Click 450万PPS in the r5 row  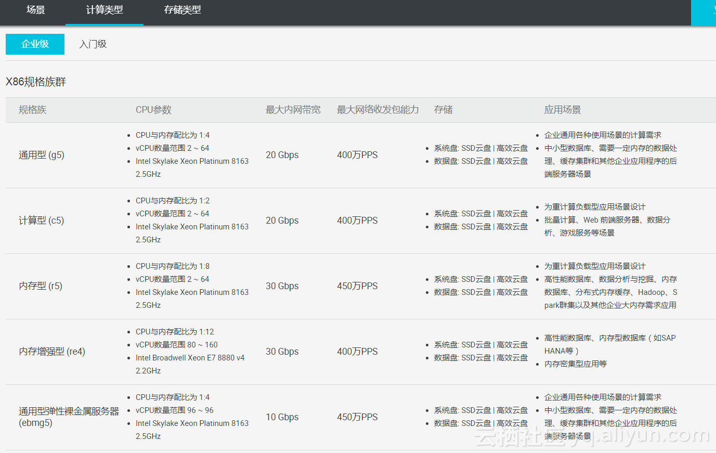point(357,286)
